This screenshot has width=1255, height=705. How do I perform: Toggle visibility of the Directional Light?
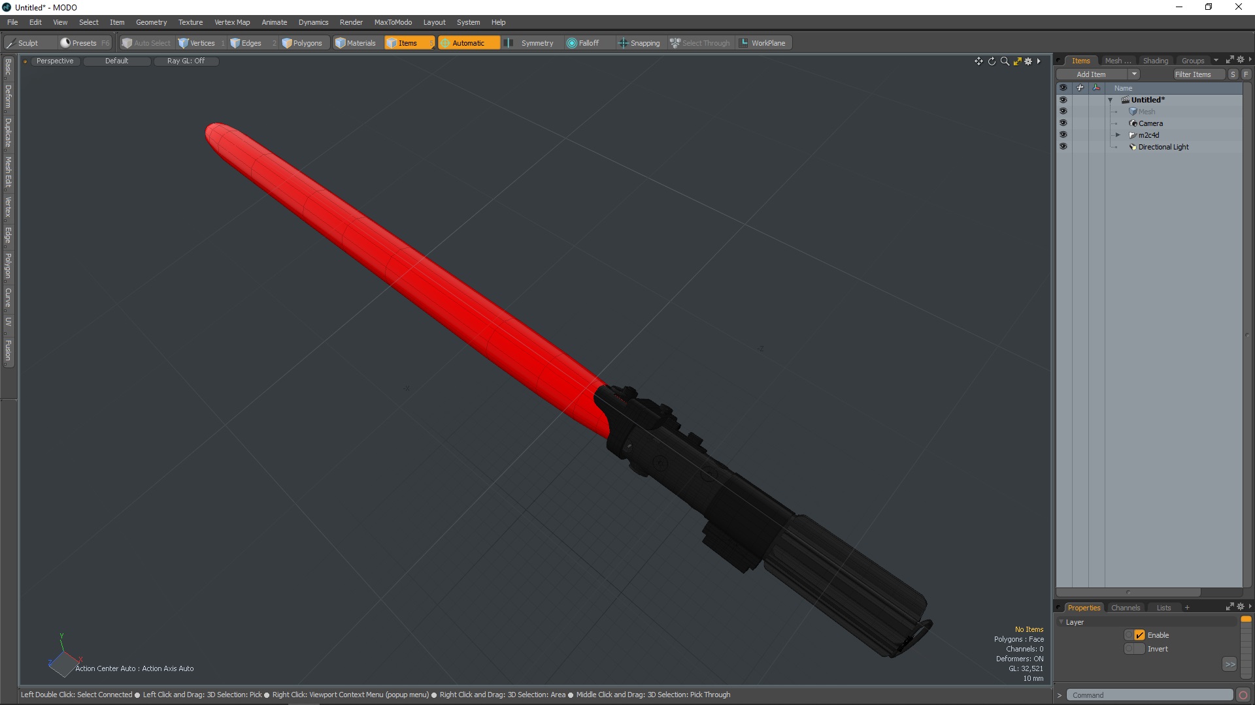coord(1063,147)
